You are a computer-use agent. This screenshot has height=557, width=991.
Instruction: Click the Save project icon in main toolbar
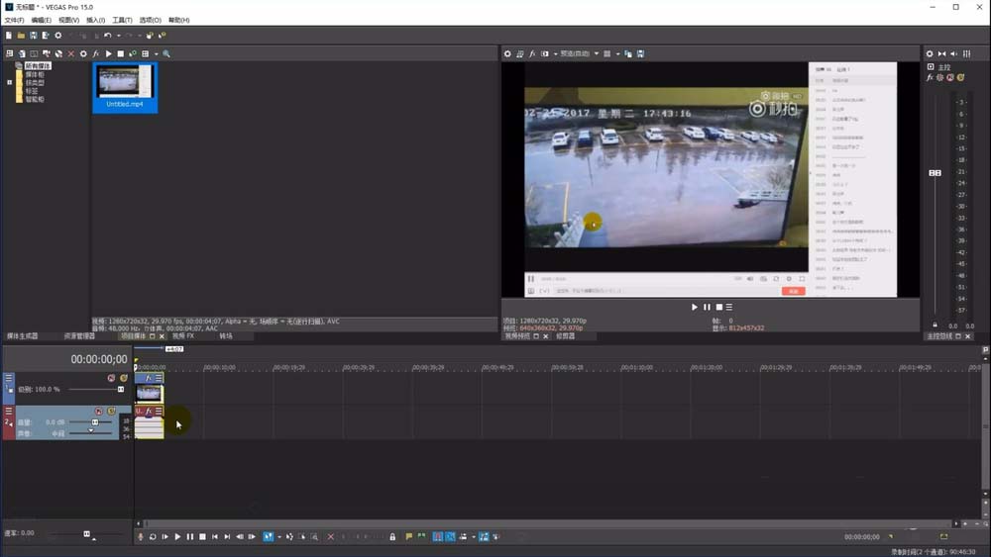[x=33, y=36]
